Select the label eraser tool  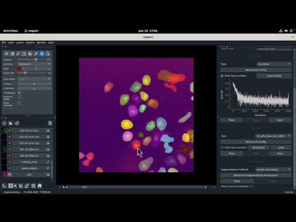coord(12,54)
